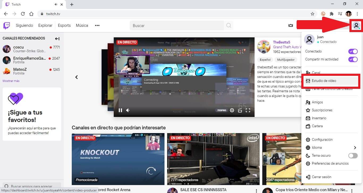Open Suscripciones in user menu
The image size is (363, 193).
(x=331, y=110)
